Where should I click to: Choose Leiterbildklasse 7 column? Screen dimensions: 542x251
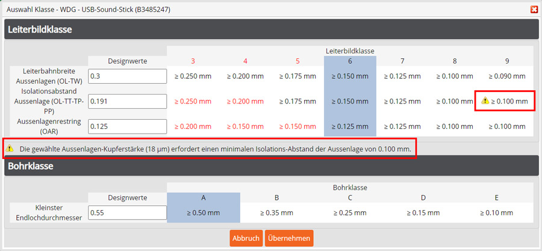pyautogui.click(x=402, y=61)
